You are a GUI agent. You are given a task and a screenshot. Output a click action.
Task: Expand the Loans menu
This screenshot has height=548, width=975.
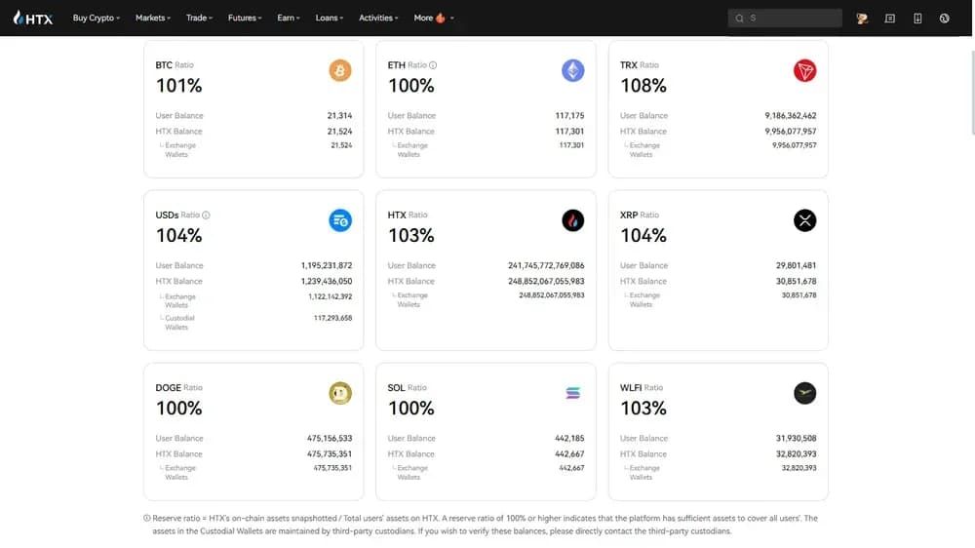pyautogui.click(x=329, y=18)
